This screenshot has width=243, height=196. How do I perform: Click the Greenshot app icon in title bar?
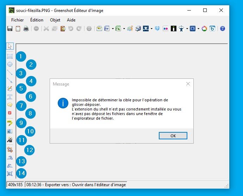pyautogui.click(x=12, y=11)
